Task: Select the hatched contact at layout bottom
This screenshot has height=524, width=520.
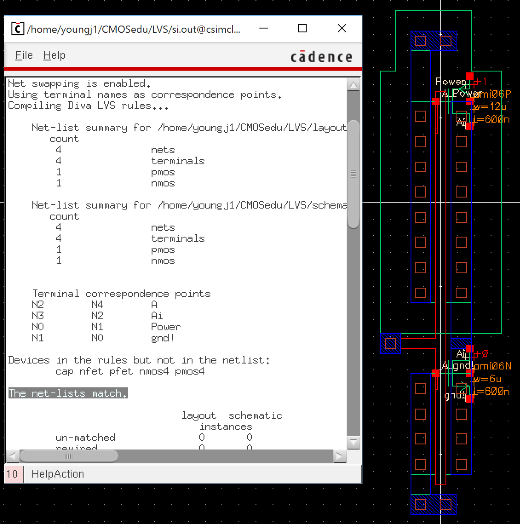Action: point(433,504)
